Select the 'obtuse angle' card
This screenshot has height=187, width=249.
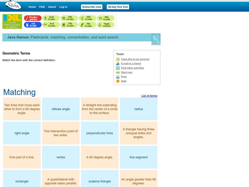[61, 109]
